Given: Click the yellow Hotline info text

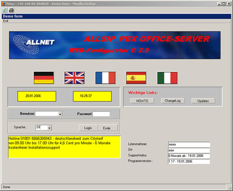Looking at the screenshot, I should (65, 147).
